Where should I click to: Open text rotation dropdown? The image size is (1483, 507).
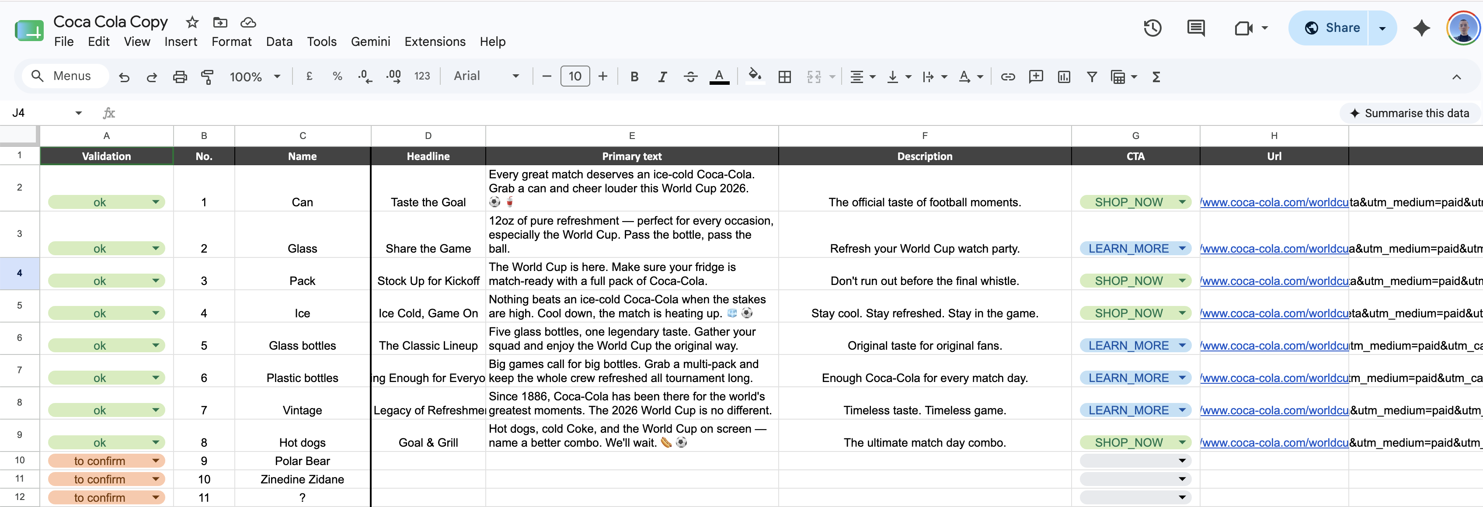970,76
